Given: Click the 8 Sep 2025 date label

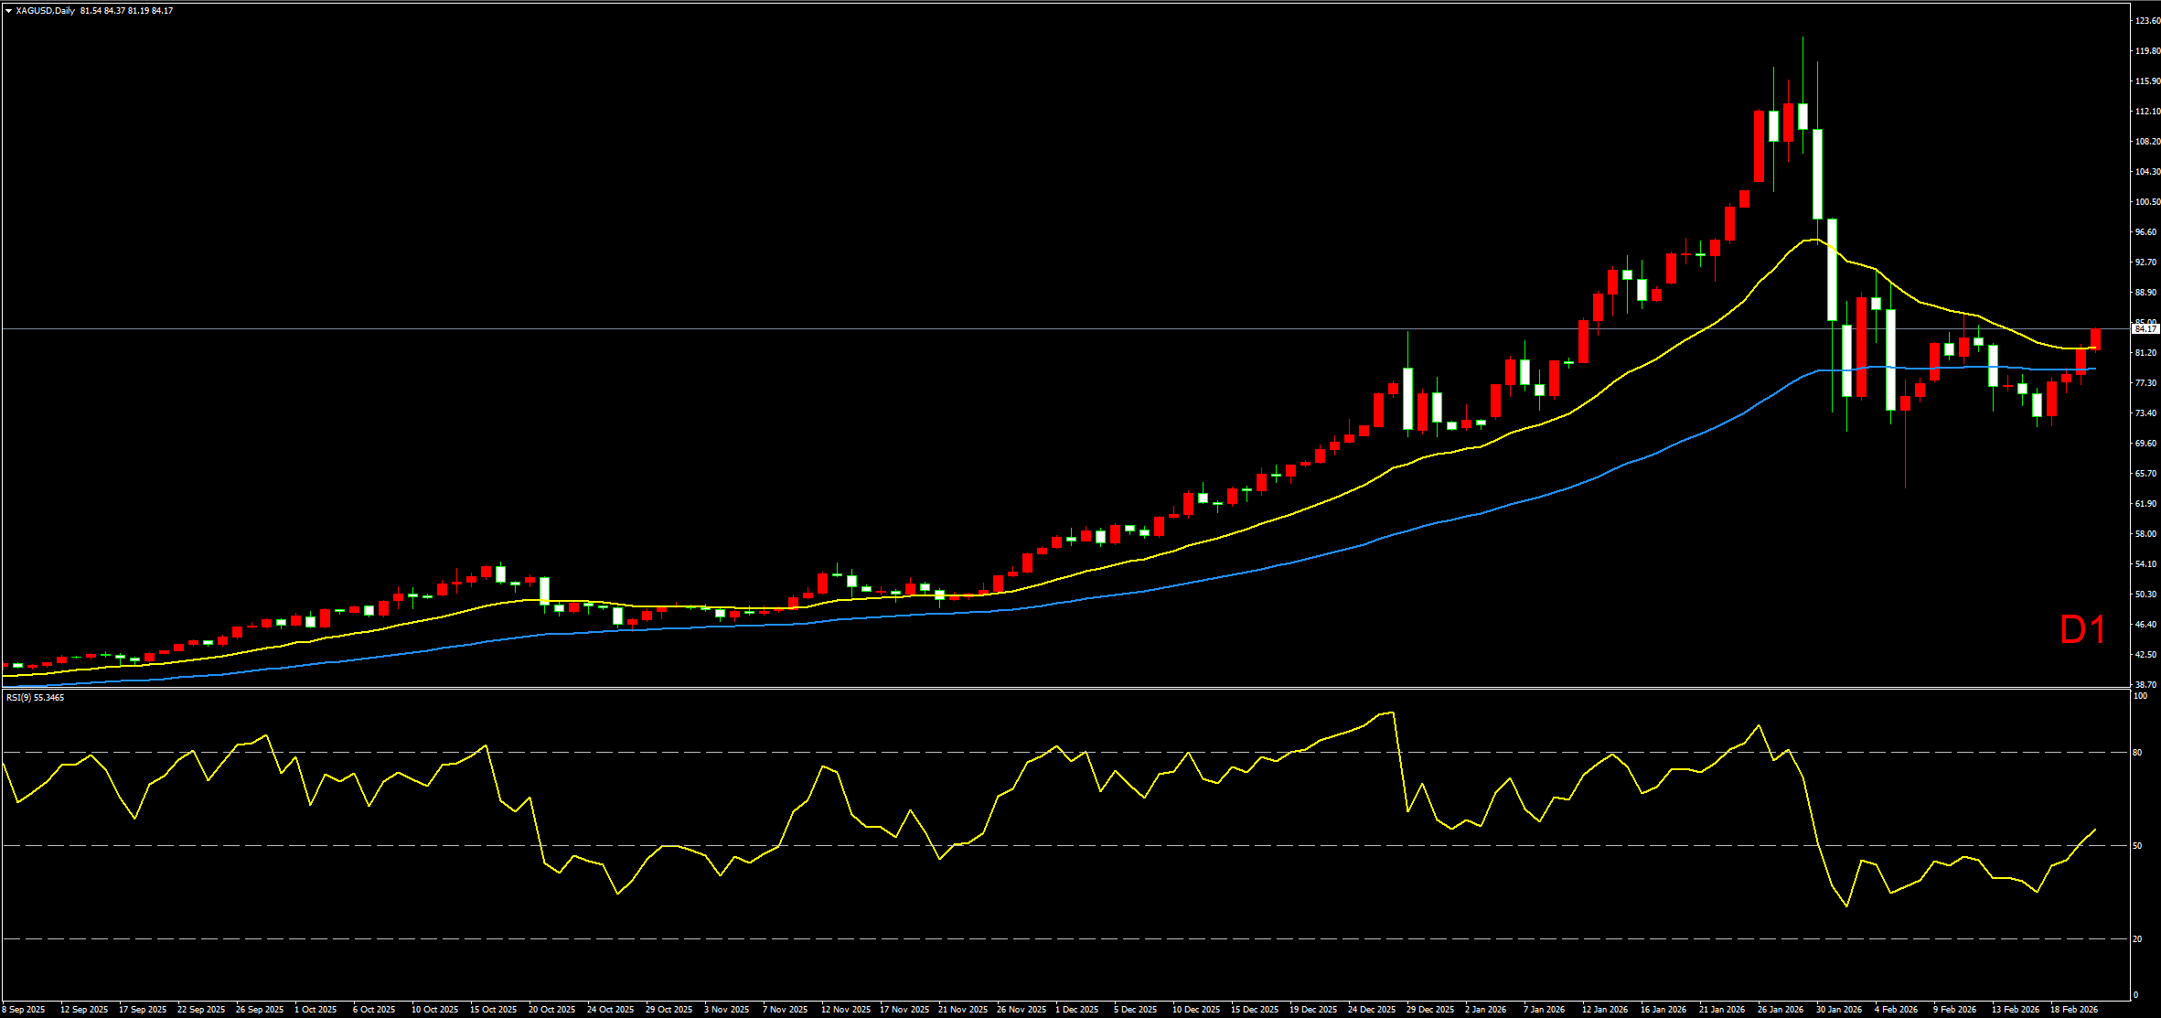Looking at the screenshot, I should (x=23, y=1010).
